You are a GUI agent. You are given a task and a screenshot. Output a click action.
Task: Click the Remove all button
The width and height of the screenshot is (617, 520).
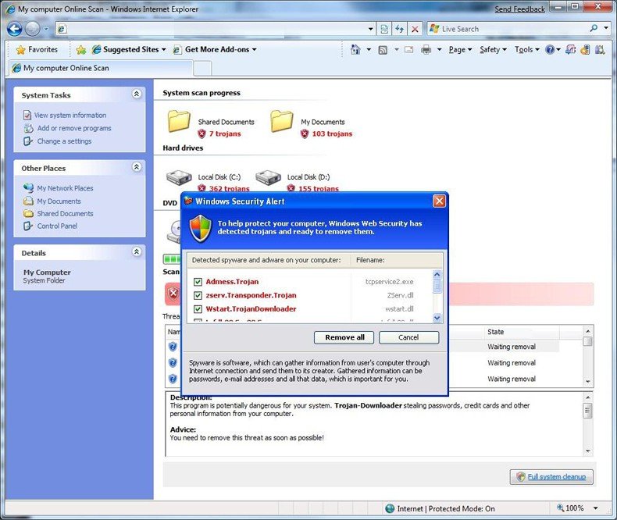click(x=344, y=337)
